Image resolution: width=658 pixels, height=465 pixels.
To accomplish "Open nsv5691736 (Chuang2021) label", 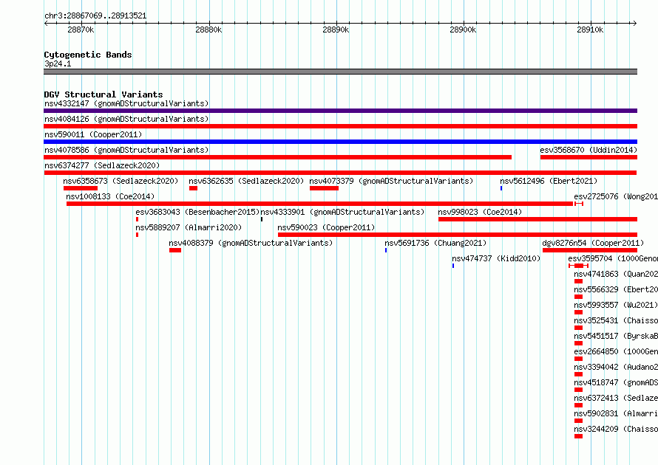I will 435,243.
